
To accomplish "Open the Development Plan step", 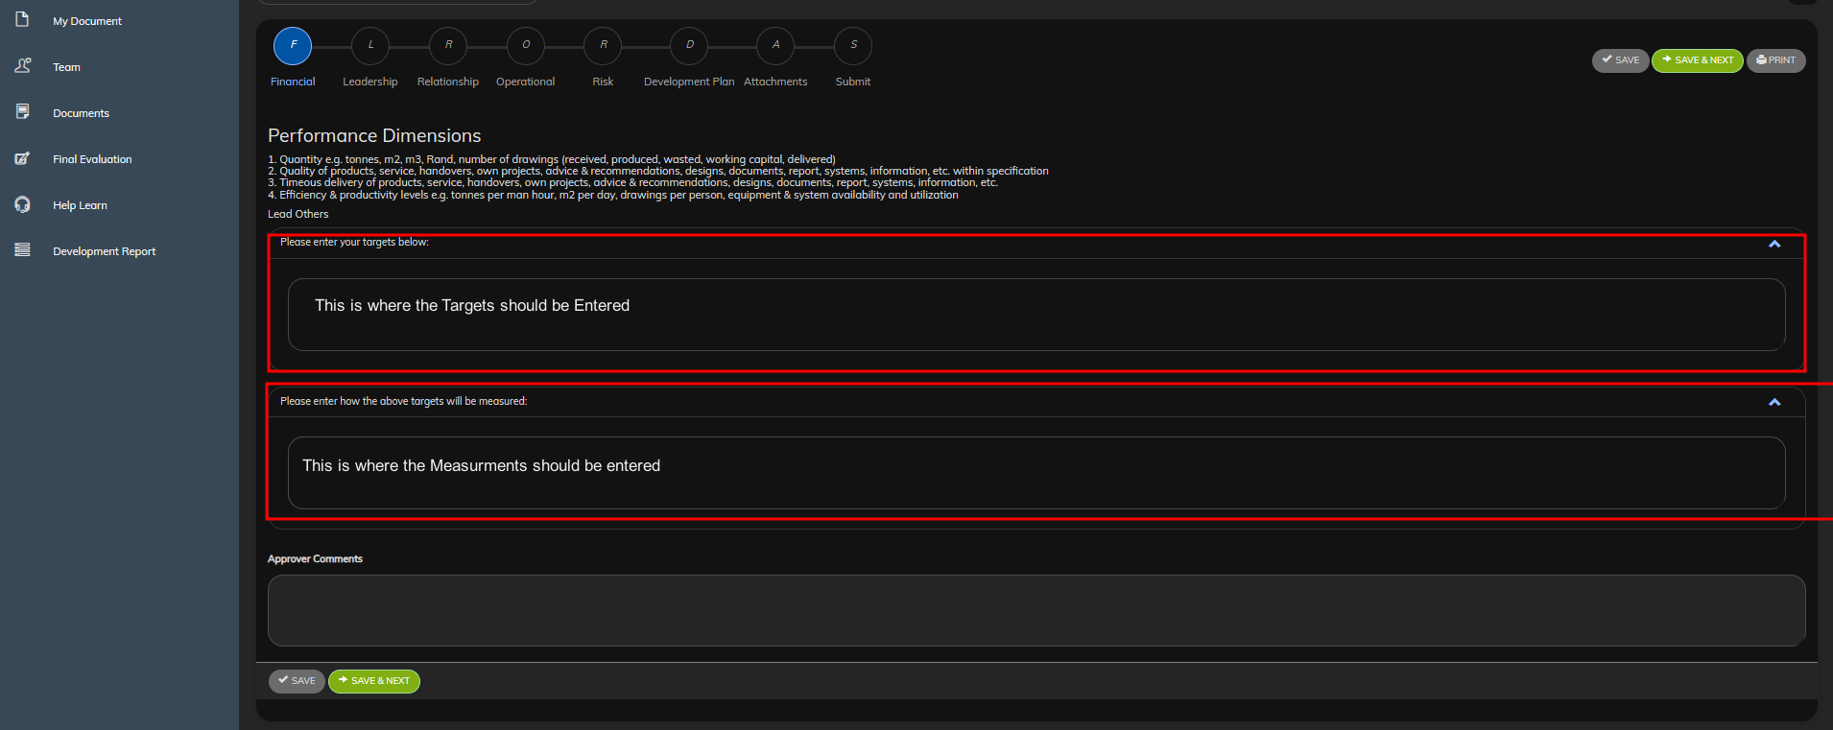I will coord(689,46).
